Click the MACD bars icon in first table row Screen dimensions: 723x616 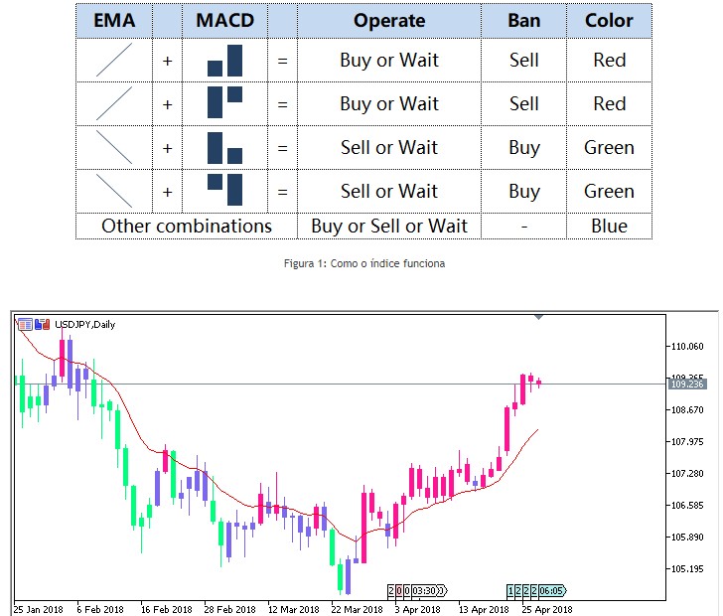point(224,60)
